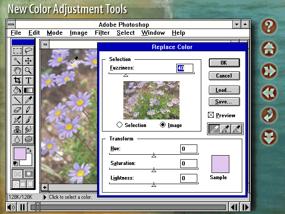The image size is (285, 214).
Task: Click the curved-arrow replay navigation button
Action: click(269, 115)
